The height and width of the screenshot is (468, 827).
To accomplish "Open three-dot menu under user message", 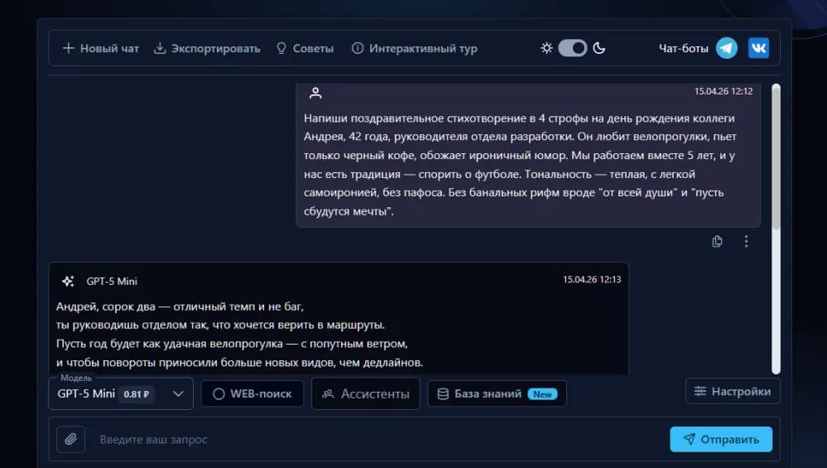I will tap(746, 241).
